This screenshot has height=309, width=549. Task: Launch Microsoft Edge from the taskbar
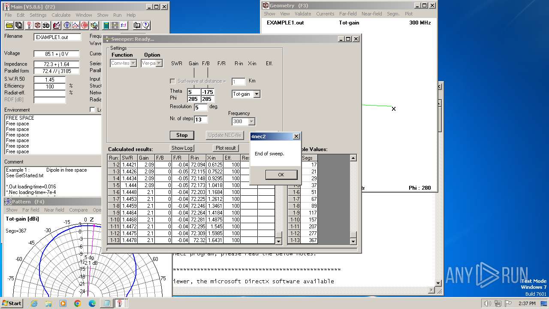pos(92,303)
